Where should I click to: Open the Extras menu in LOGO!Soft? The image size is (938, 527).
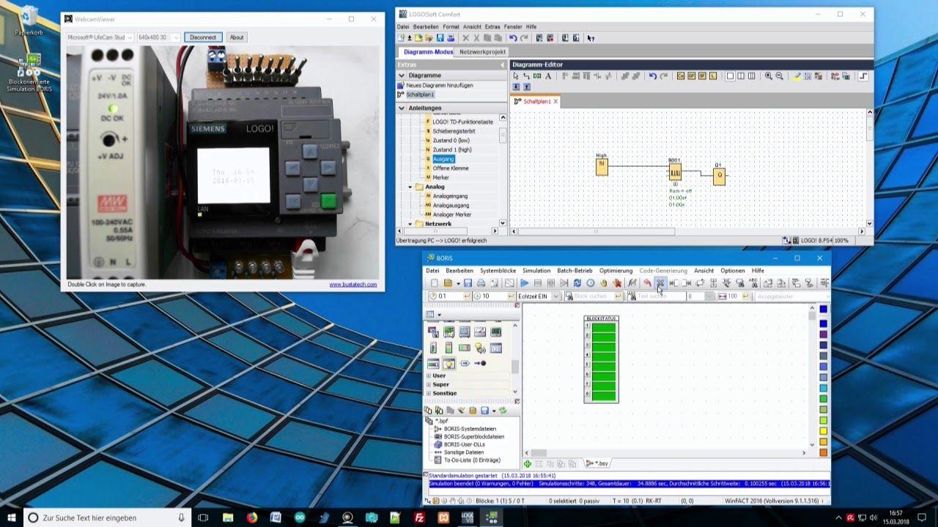tap(492, 27)
